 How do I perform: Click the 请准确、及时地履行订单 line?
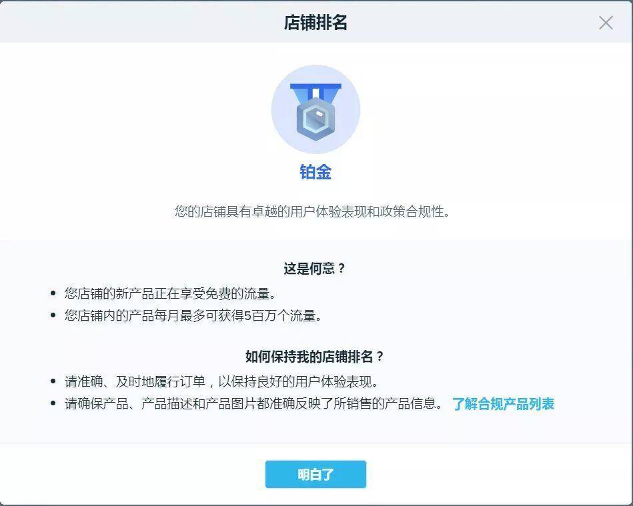221,381
